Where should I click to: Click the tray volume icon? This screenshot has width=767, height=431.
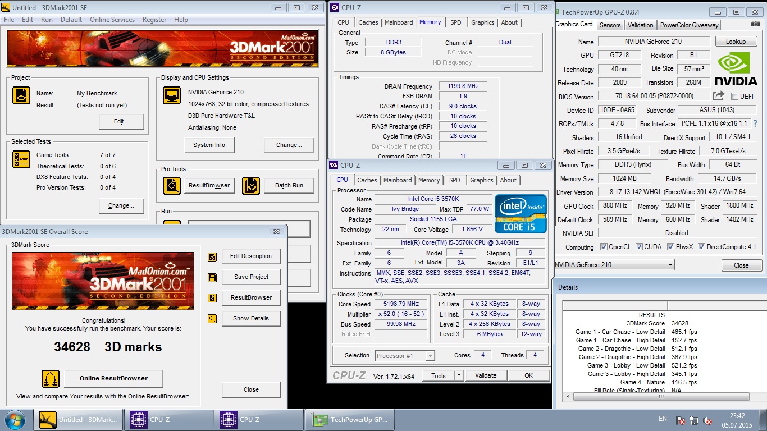point(709,419)
